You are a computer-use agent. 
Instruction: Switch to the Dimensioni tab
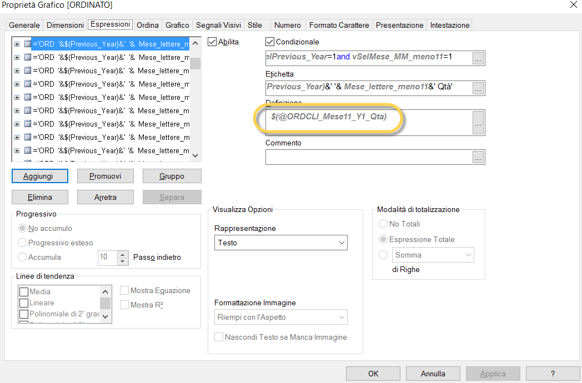65,25
